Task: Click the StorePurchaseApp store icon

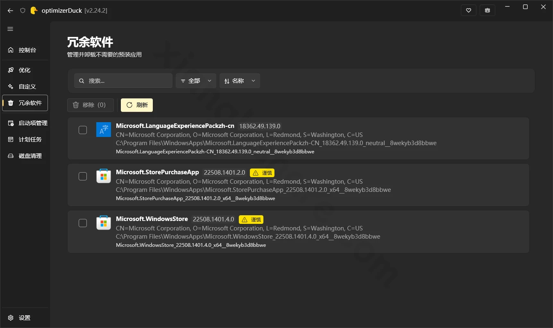Action: [104, 176]
